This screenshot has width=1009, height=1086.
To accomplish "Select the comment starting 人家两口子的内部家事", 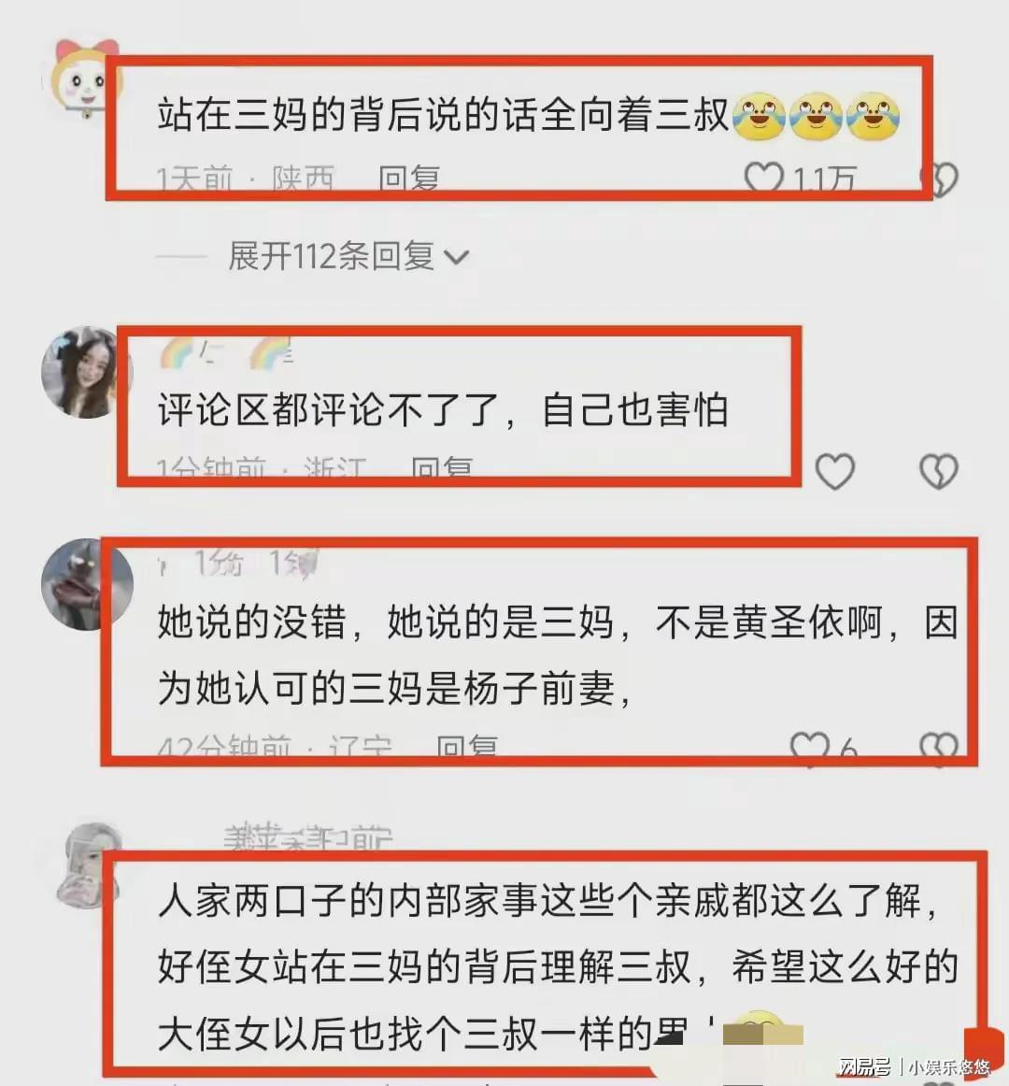I will tap(558, 967).
